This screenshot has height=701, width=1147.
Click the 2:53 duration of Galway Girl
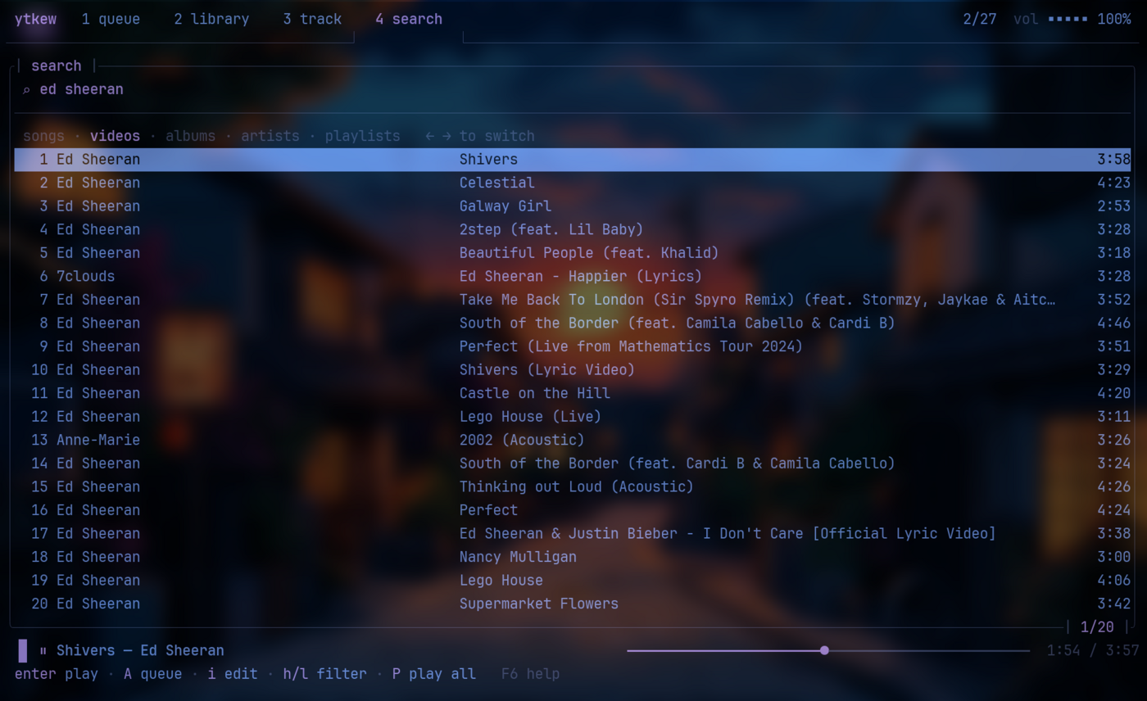[x=1113, y=206]
